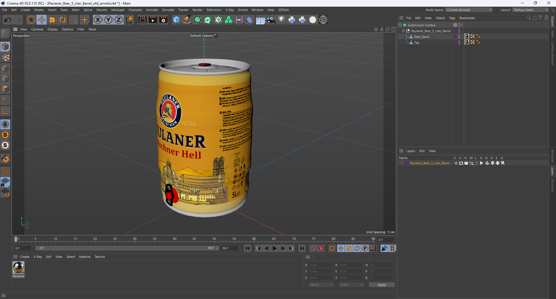The height and width of the screenshot is (299, 556).
Task: Open the viewport hamburger menu
Action: pos(15,29)
